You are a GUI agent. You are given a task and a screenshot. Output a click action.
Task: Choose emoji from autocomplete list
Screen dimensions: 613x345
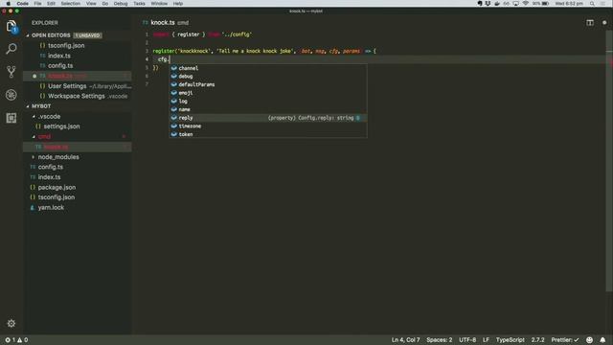pyautogui.click(x=268, y=93)
